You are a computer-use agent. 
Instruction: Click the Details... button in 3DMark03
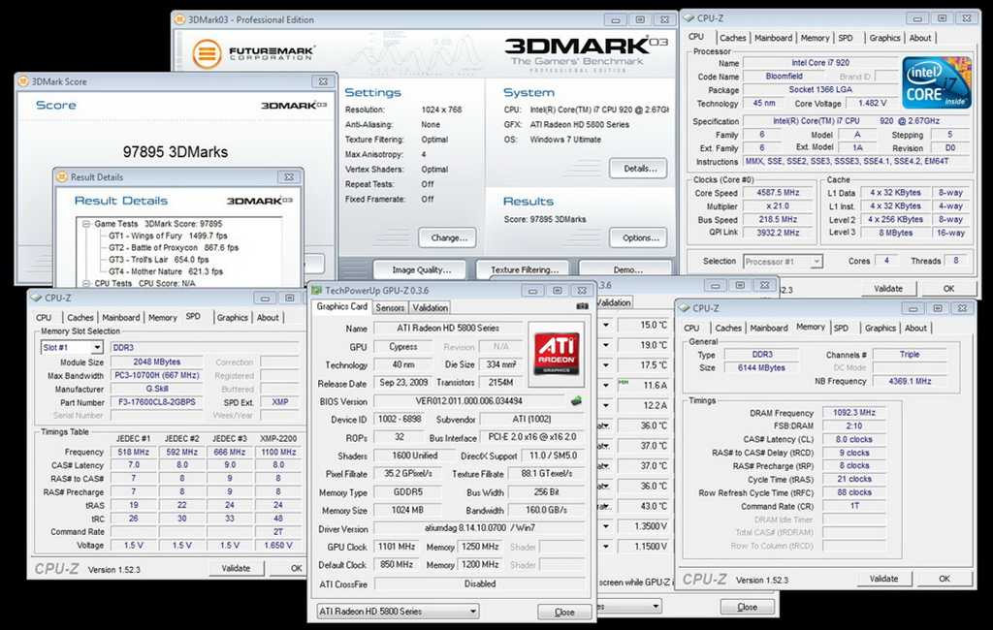click(x=638, y=169)
